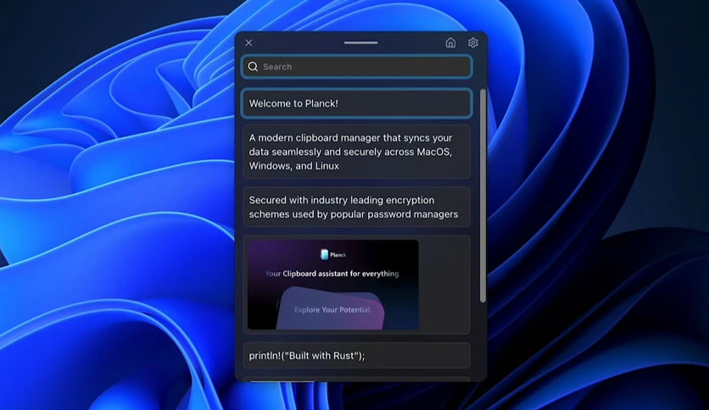
Task: Click the magnifier icon in search bar
Action: [x=253, y=67]
